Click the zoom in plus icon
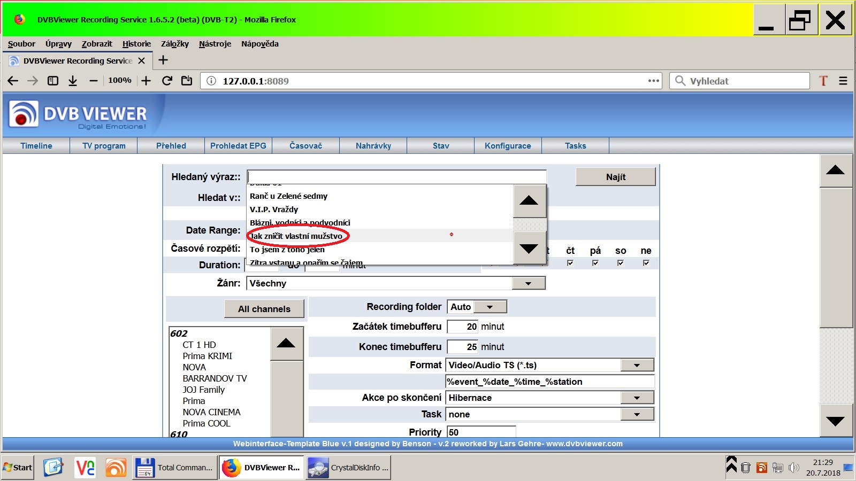The image size is (856, 481). (x=146, y=81)
